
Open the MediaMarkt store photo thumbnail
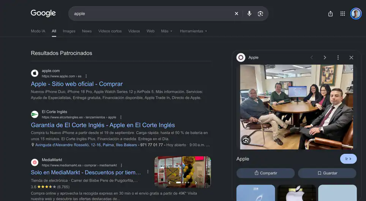coord(183,172)
